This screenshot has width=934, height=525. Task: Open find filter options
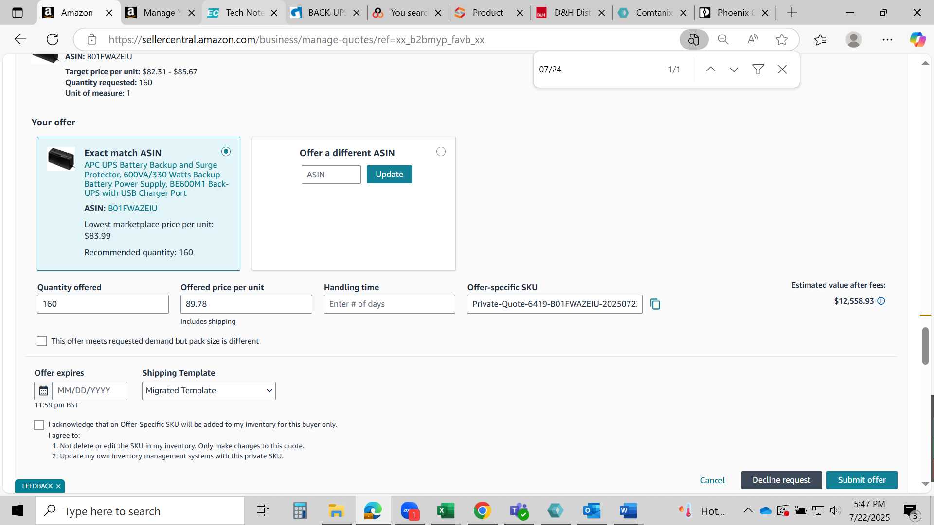(x=758, y=70)
